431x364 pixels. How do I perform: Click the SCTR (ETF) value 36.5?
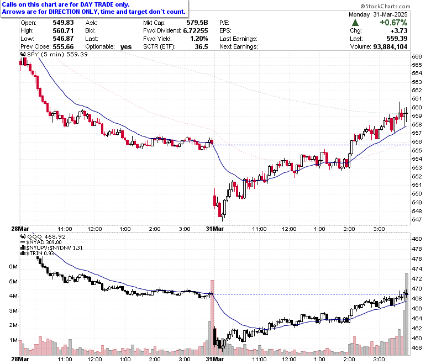201,46
